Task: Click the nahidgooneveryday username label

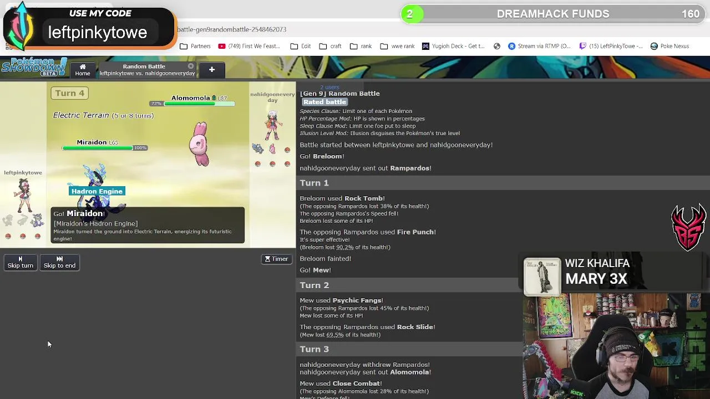Action: [x=272, y=97]
